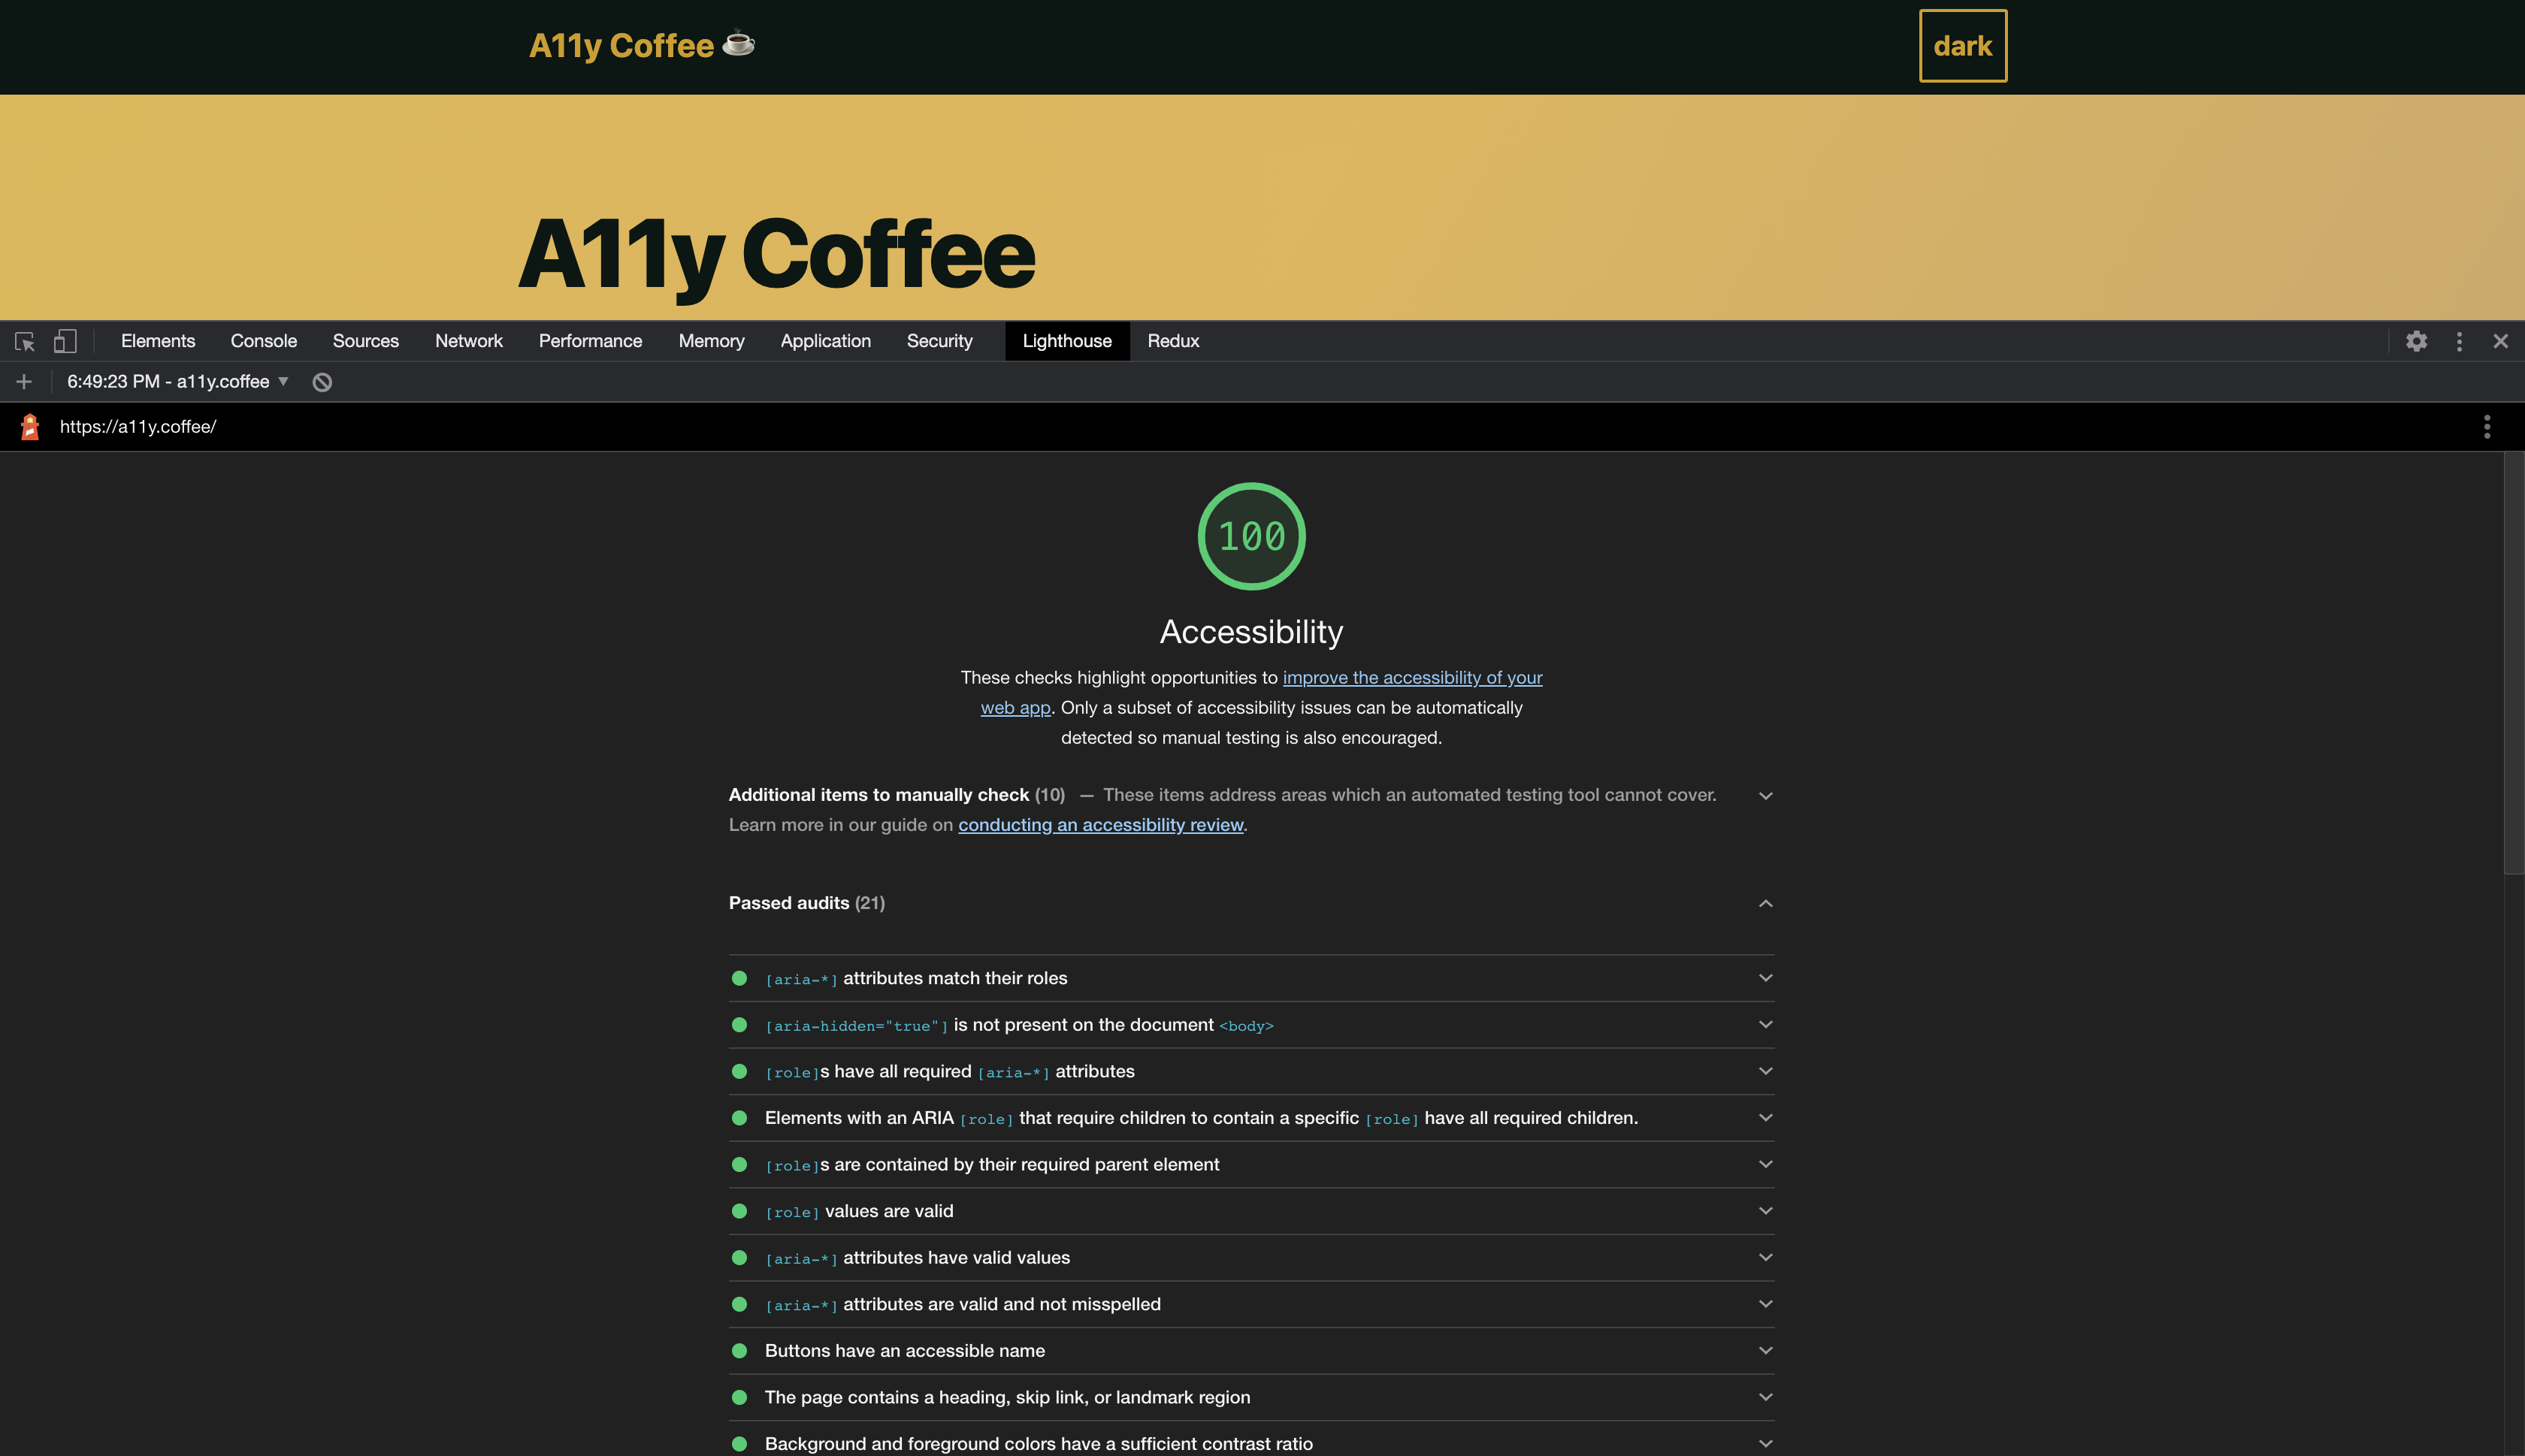Click the Lighthouse tab in DevTools

pos(1066,340)
